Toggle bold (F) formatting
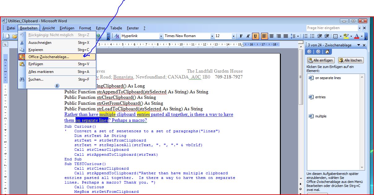This screenshot has height=195, width=374. tap(241, 36)
